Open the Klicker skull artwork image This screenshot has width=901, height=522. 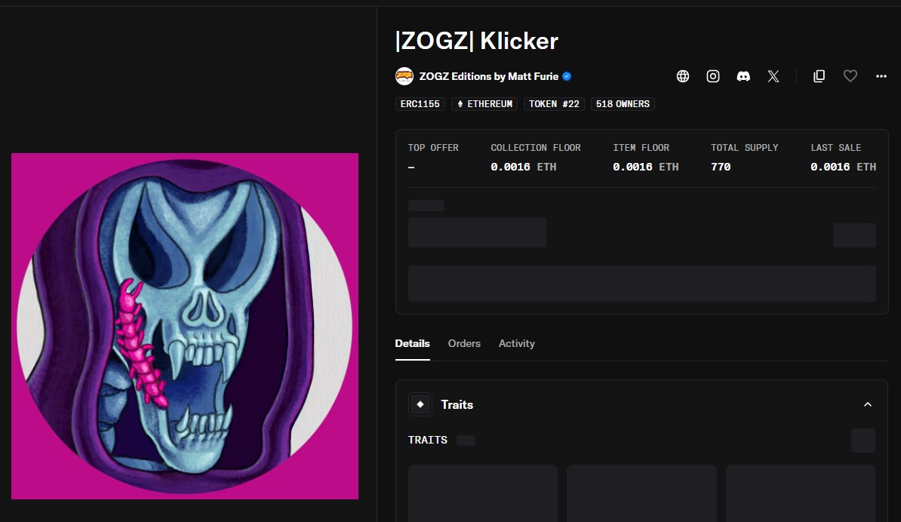coord(185,326)
